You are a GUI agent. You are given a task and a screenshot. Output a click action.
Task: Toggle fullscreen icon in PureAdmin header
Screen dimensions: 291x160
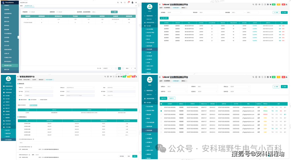pyautogui.click(x=125, y=3)
